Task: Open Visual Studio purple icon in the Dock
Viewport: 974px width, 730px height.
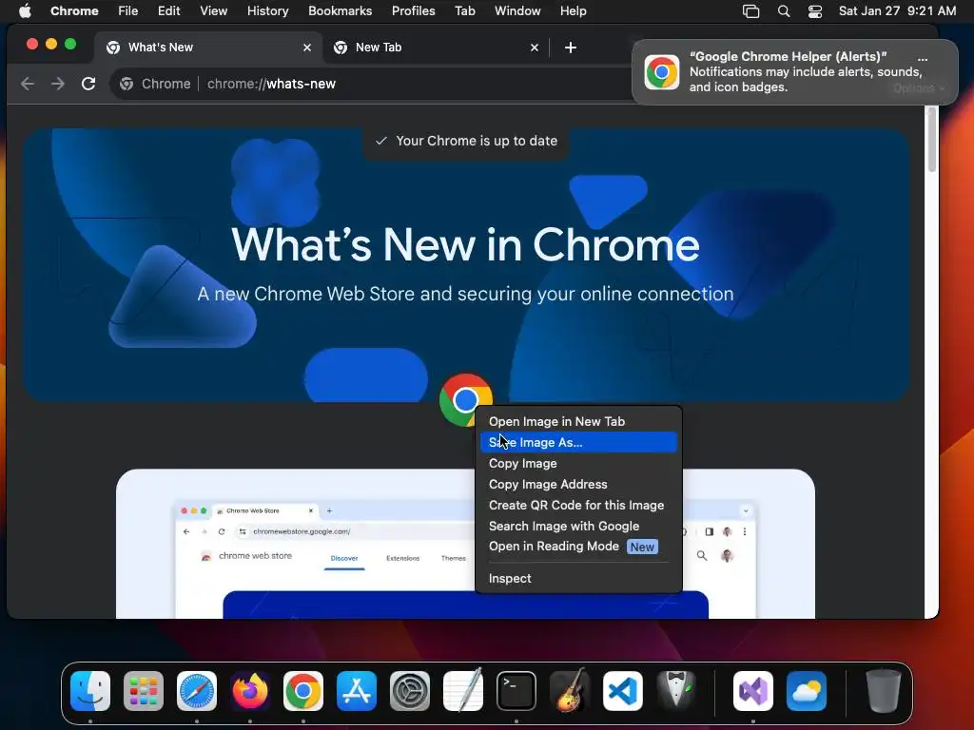Action: point(753,691)
